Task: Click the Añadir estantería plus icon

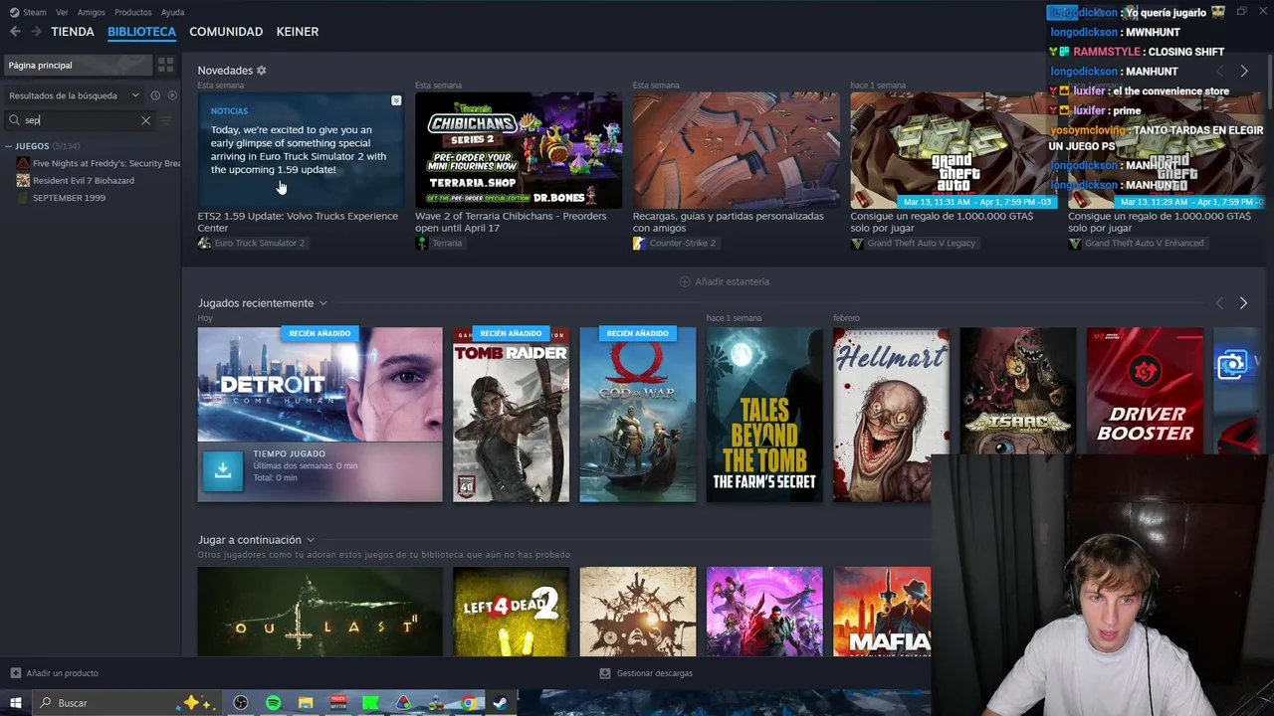Action: tap(684, 281)
